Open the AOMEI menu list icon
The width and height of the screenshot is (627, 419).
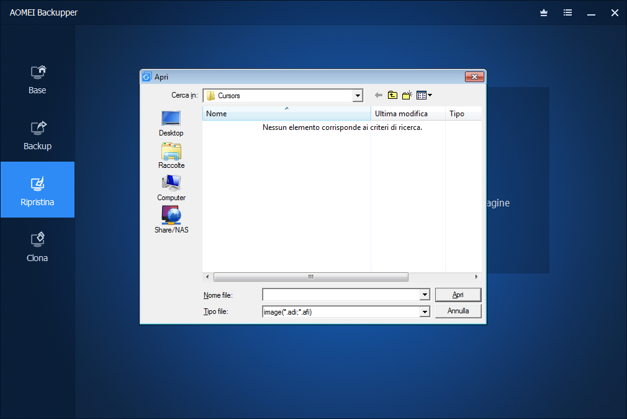pyautogui.click(x=567, y=13)
